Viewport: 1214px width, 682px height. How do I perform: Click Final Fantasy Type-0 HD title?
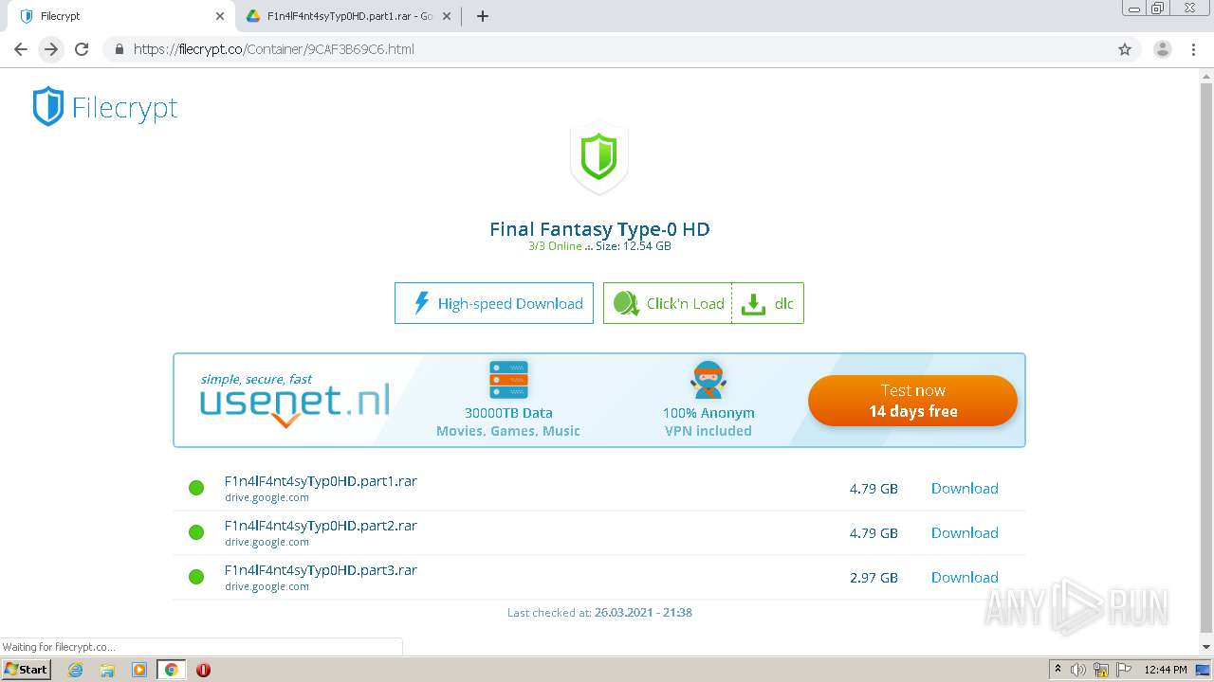(x=599, y=229)
